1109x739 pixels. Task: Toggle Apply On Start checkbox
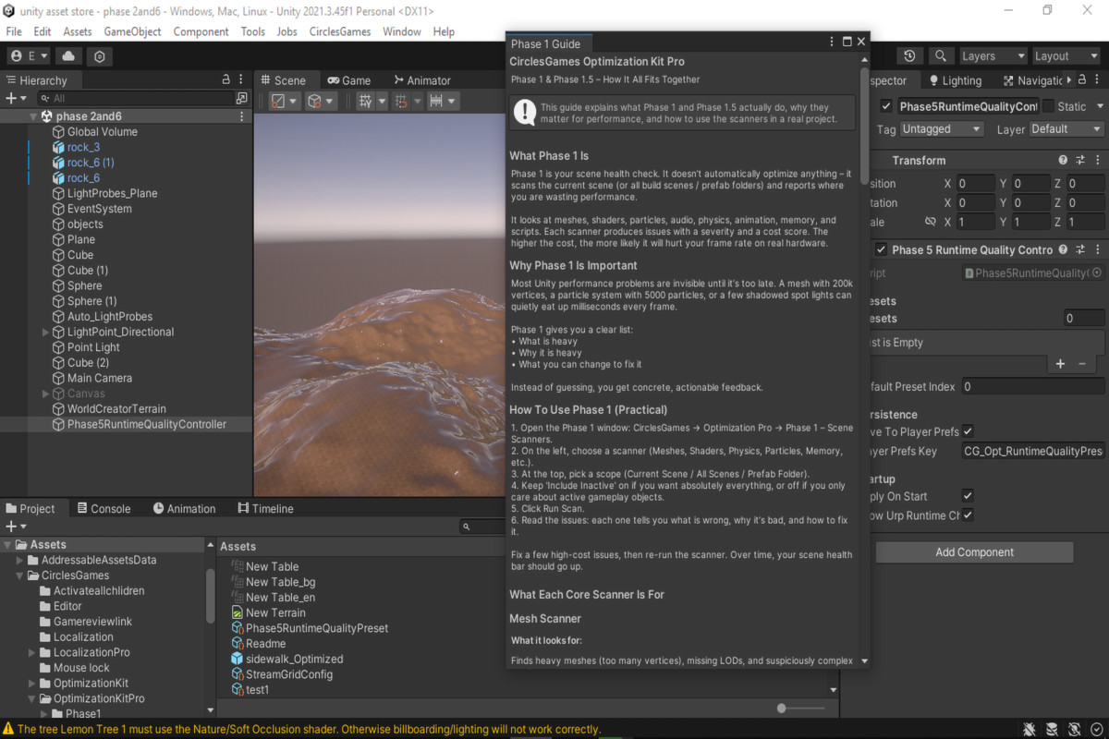[x=968, y=496]
